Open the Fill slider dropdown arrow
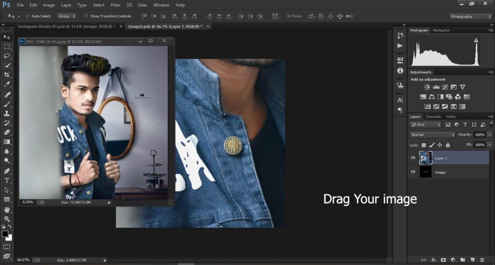This screenshot has width=495, height=265. (490, 145)
